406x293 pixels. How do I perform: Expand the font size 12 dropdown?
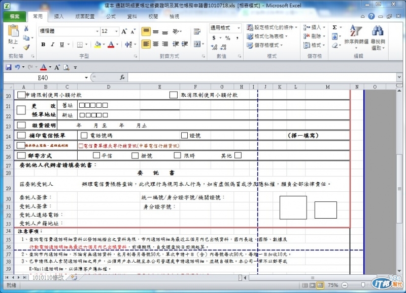116,31
